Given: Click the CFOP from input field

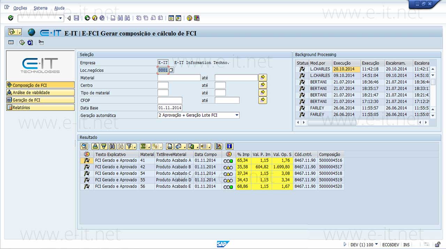Looking at the screenshot, I should [170, 100].
